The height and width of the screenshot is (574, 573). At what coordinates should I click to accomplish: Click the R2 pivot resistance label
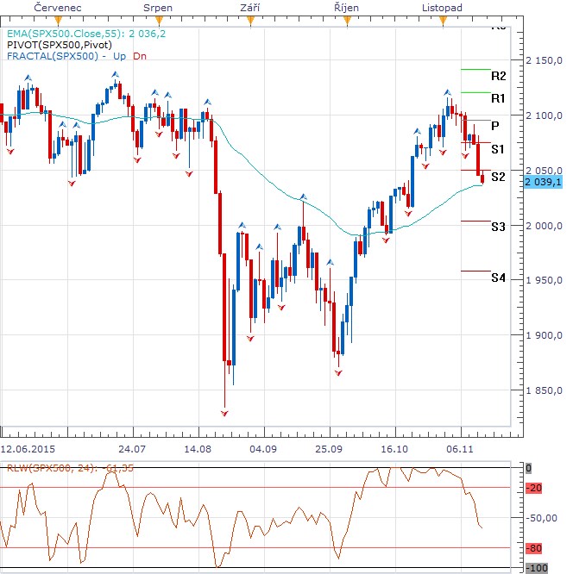(x=498, y=76)
